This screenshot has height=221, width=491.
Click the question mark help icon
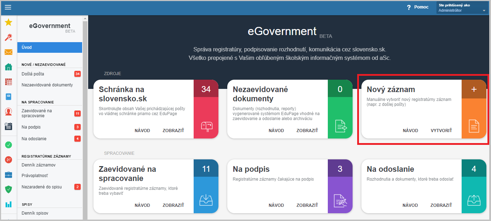(x=409, y=7)
